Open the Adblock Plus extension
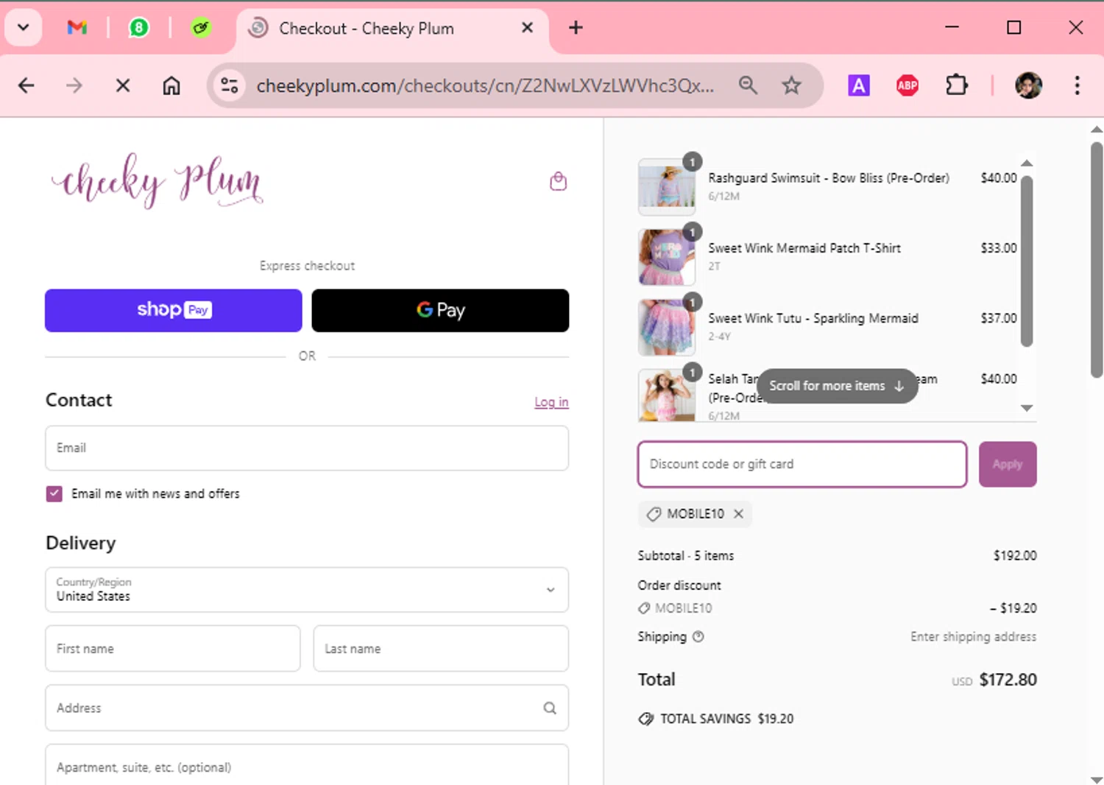 click(907, 85)
